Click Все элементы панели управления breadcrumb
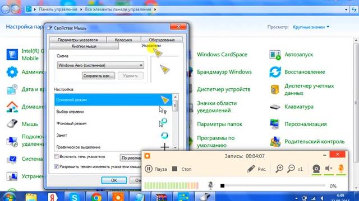The image size is (359, 201). [118, 9]
